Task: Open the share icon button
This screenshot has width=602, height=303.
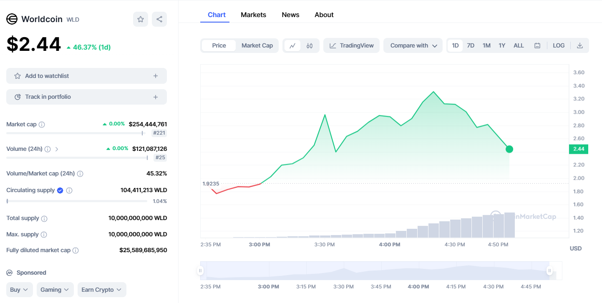Action: point(159,19)
